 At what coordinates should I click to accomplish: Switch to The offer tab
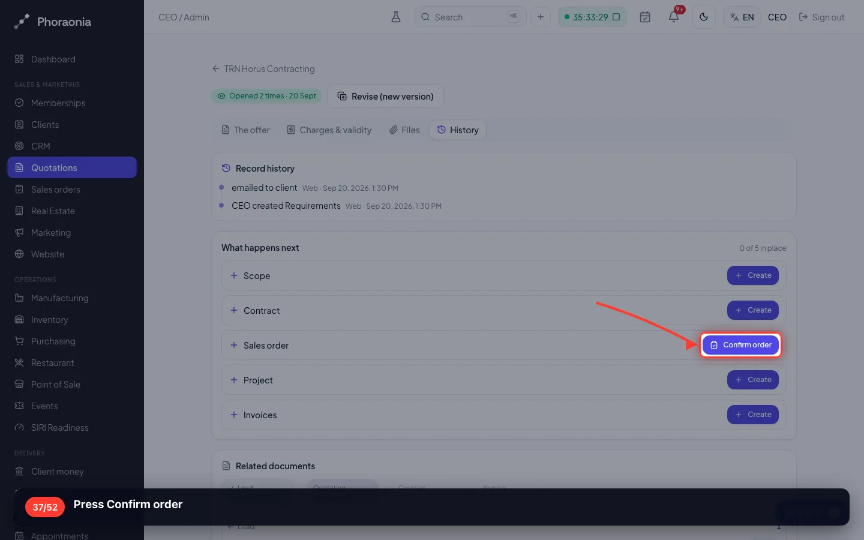tap(245, 130)
